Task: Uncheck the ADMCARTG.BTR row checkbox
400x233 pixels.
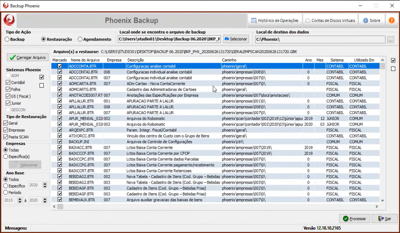Action: (60, 89)
